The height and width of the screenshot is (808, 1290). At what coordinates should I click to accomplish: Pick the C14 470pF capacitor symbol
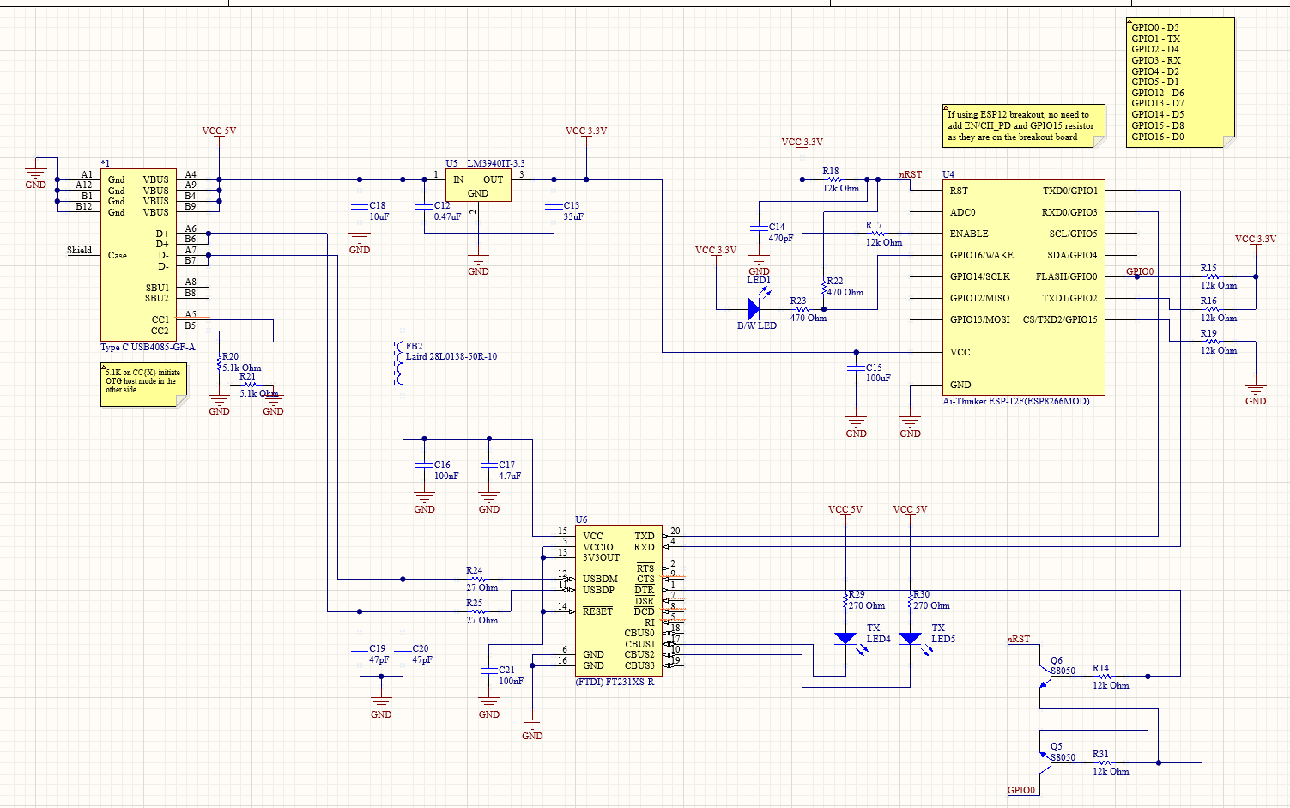coord(759,228)
